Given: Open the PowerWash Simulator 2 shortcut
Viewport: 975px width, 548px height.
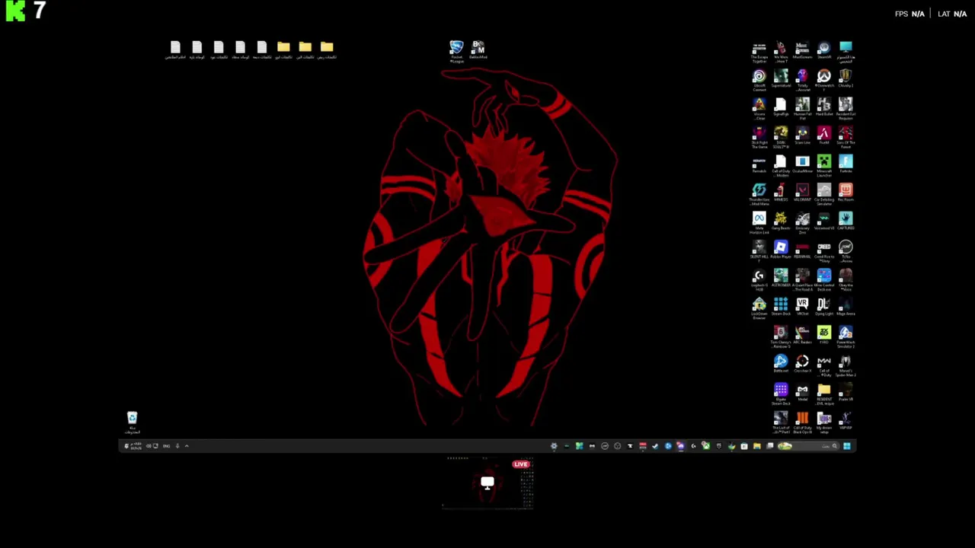Looking at the screenshot, I should (846, 336).
